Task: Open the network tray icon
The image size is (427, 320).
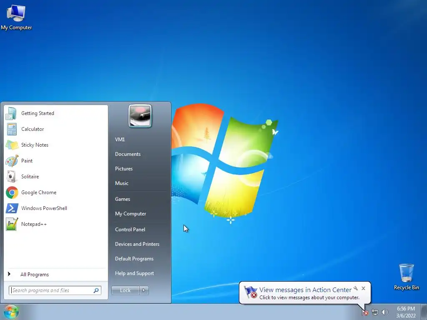Action: coord(375,312)
